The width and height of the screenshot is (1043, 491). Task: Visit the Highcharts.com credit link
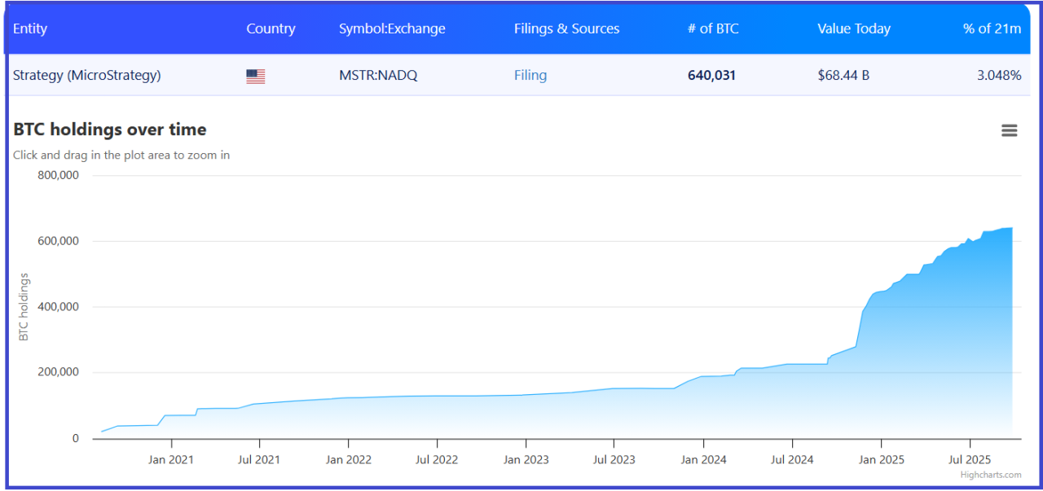coord(990,475)
